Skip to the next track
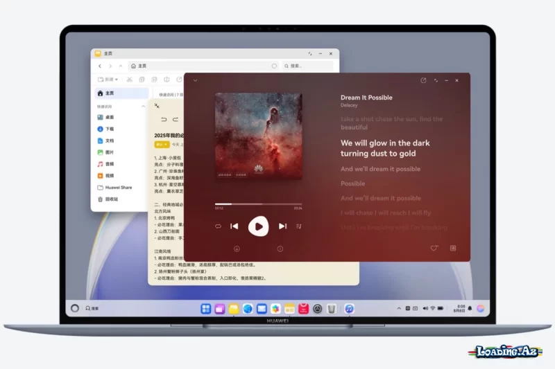The height and width of the screenshot is (369, 555). pos(282,226)
